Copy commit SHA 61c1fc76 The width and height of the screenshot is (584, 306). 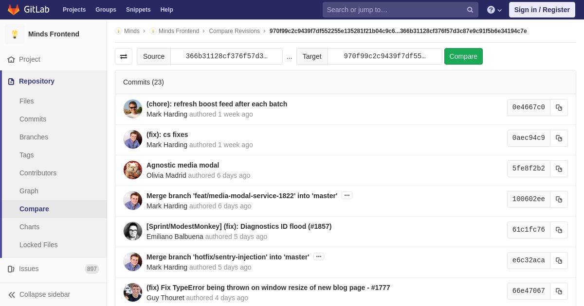(559, 230)
